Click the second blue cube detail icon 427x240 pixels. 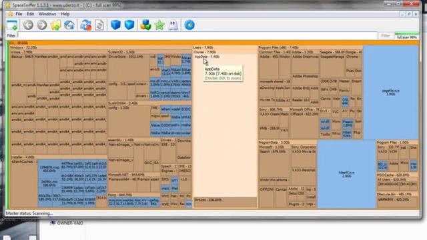[x=129, y=25]
